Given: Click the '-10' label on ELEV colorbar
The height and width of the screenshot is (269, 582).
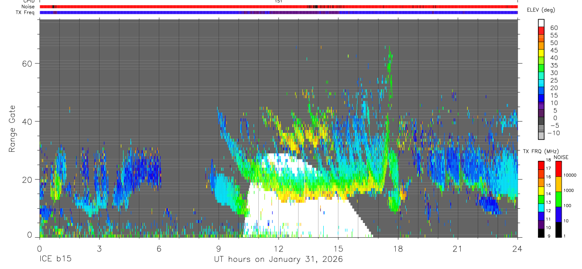Looking at the screenshot, I should (554, 133).
